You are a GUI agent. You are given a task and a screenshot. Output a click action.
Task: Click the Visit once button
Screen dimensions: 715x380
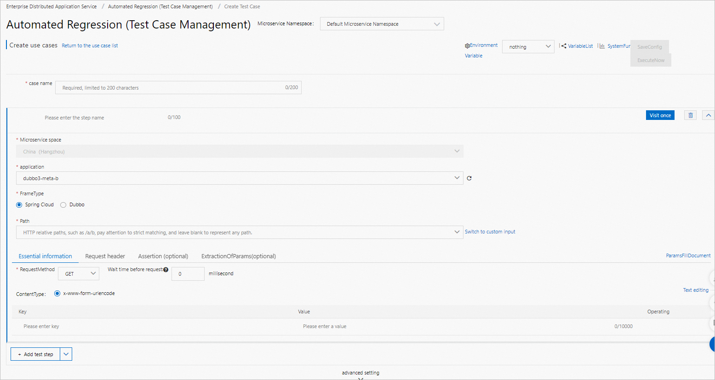(x=660, y=115)
